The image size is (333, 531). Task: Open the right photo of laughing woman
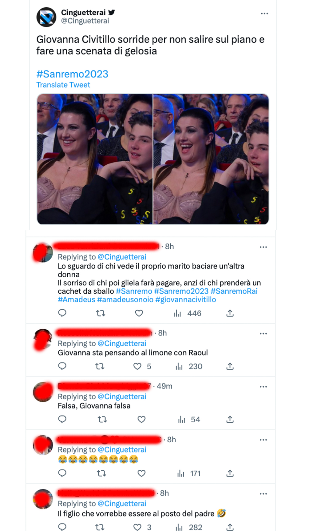[211, 159]
